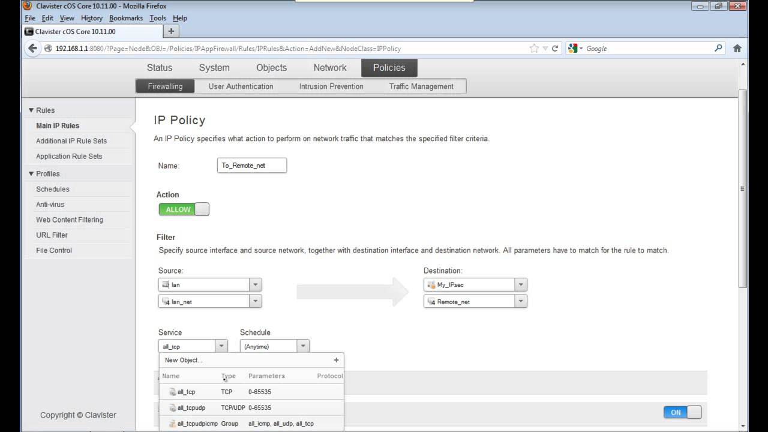Click the Type column header

229,376
